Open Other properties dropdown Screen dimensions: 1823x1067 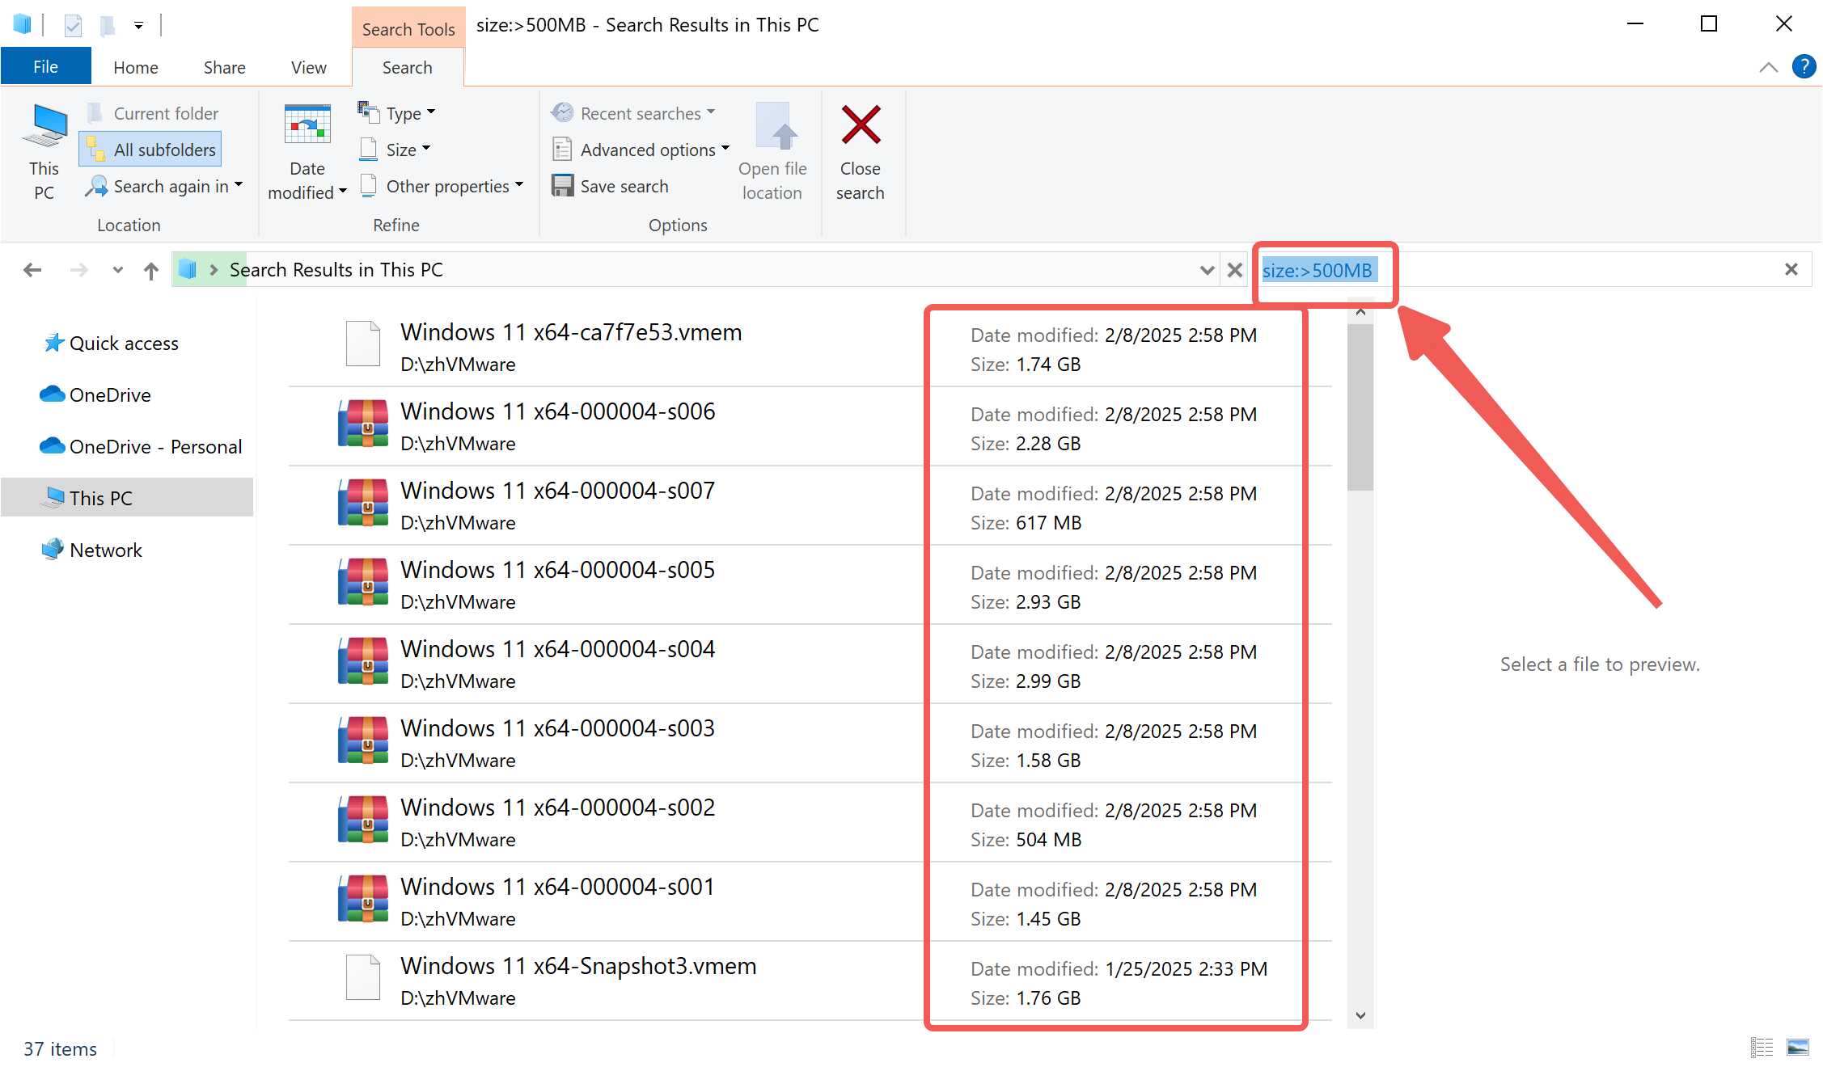pos(442,187)
